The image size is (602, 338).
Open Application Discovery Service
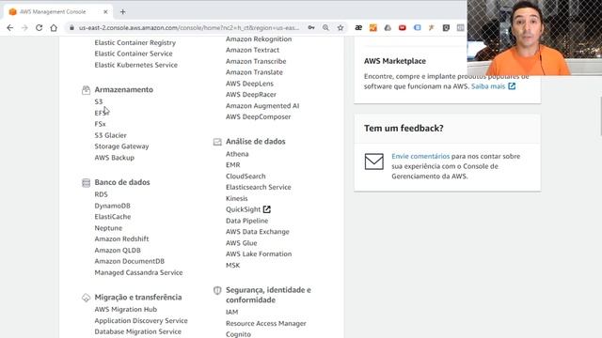(141, 320)
